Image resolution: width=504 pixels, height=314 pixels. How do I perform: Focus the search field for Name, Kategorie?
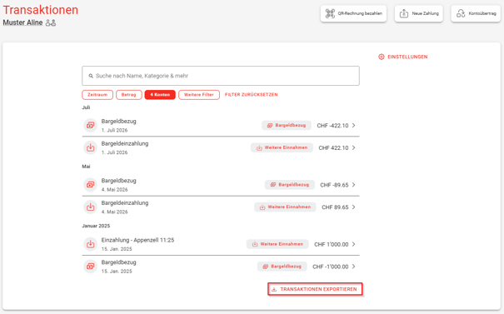[221, 76]
